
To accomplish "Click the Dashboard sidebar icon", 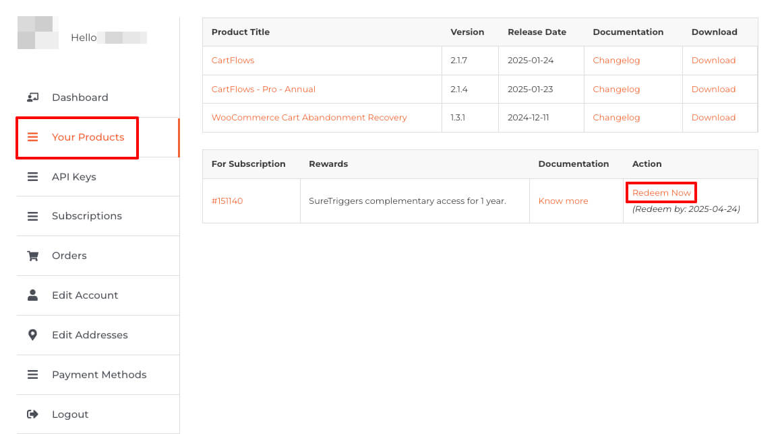I will pos(33,97).
